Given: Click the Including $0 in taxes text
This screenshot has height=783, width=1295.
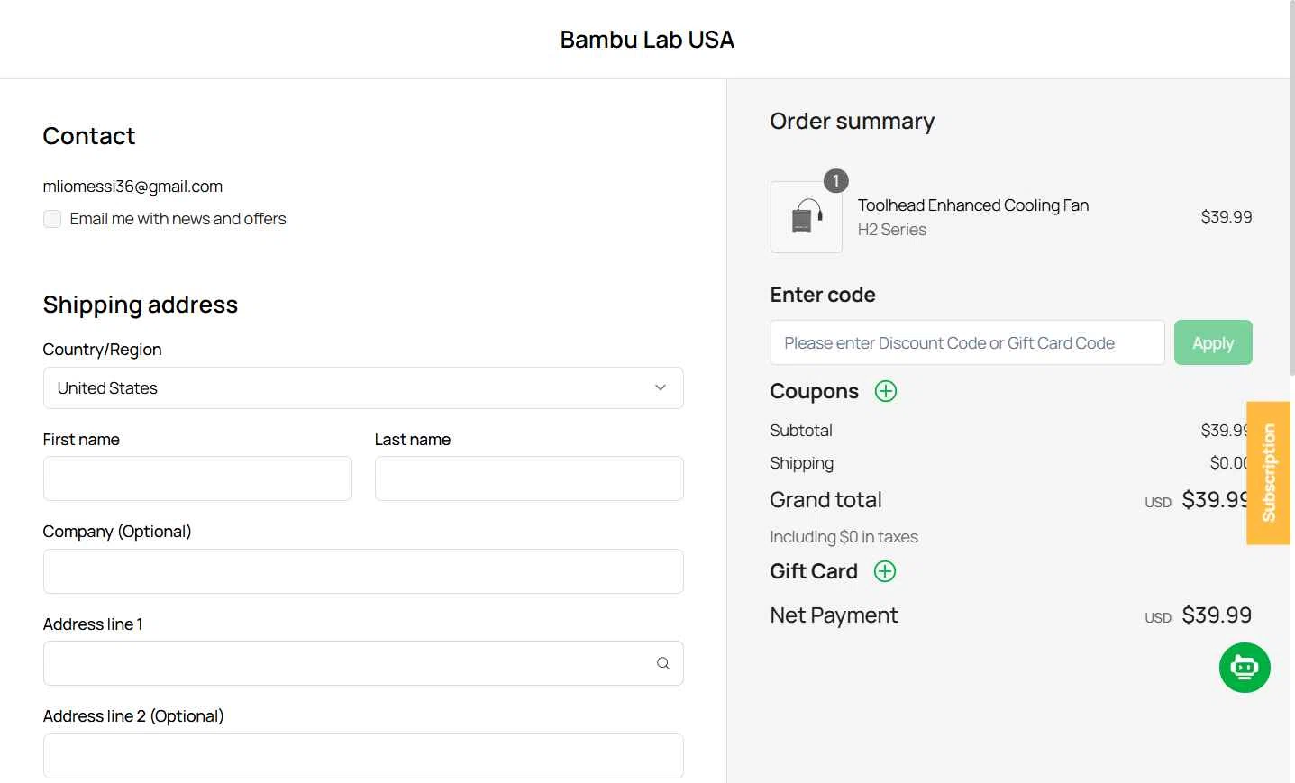Looking at the screenshot, I should (x=844, y=537).
